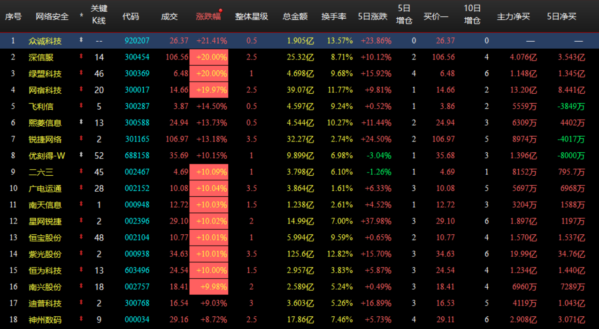Click stock code 000034
The width and height of the screenshot is (599, 329).
pyautogui.click(x=137, y=320)
